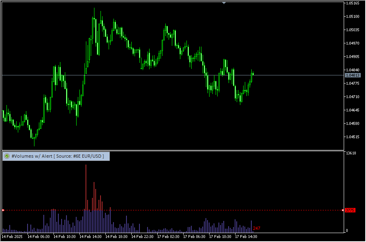Image resolution: width=366 pixels, height=242 pixels.
Task: Click the 1.05165 price scale label
Action: pyautogui.click(x=353, y=3)
